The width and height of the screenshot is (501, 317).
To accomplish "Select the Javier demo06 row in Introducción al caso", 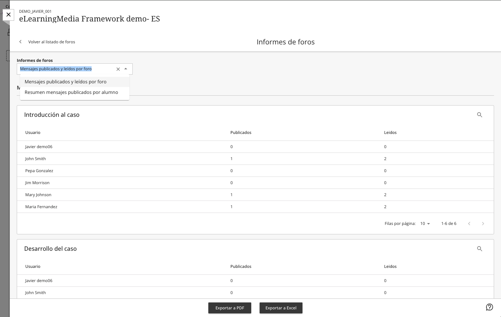I will tap(255, 147).
